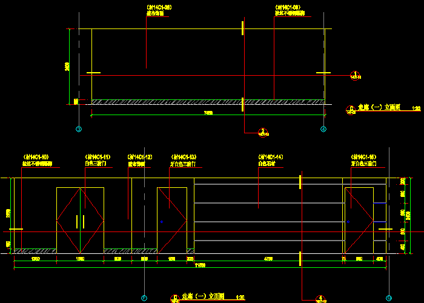Select the hatched floor strip in upper elevation

pyautogui.click(x=206, y=101)
